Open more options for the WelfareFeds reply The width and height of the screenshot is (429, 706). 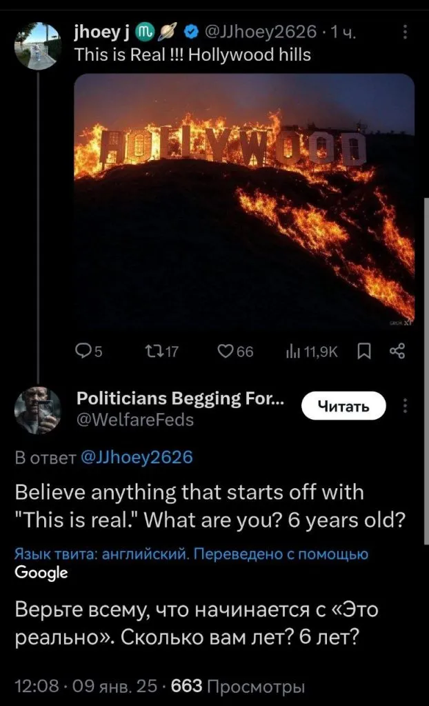405,406
